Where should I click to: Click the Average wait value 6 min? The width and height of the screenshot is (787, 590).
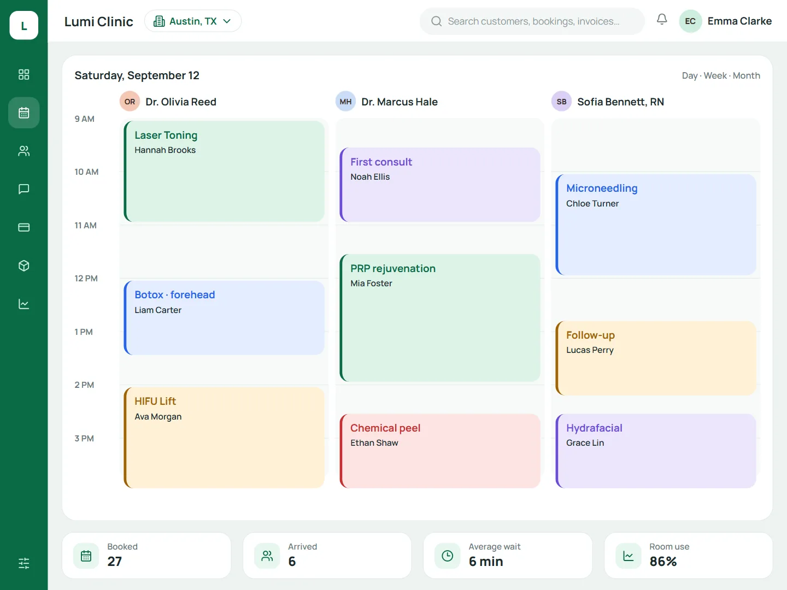tap(486, 562)
